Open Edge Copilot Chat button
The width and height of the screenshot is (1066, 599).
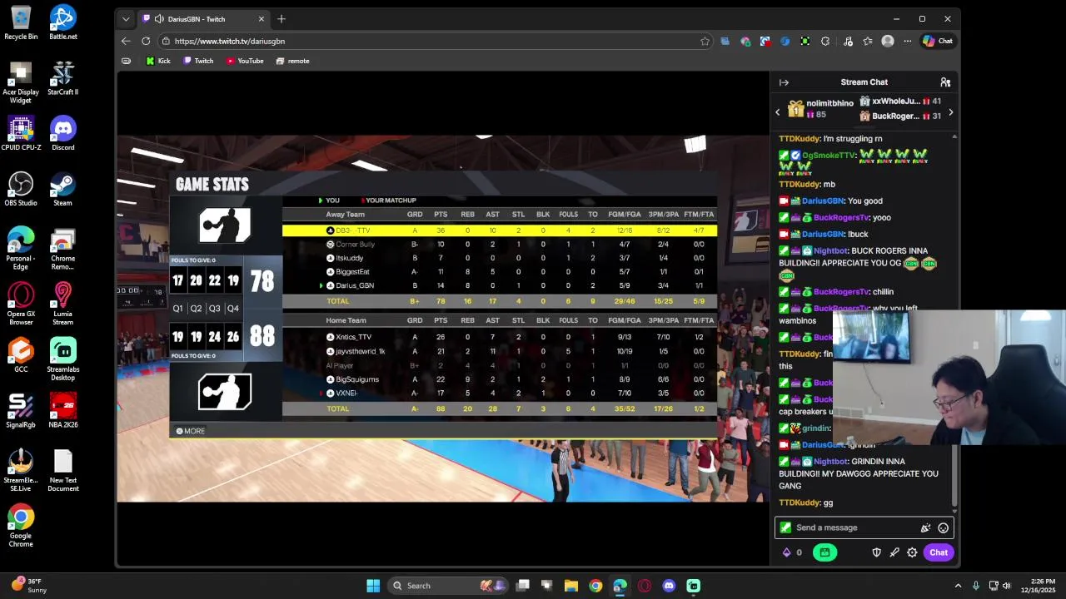(938, 41)
